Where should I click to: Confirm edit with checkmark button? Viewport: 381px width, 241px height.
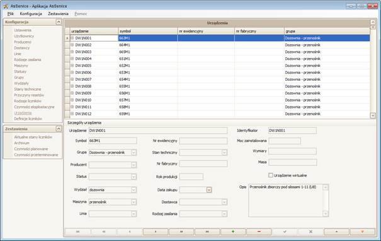point(285,232)
